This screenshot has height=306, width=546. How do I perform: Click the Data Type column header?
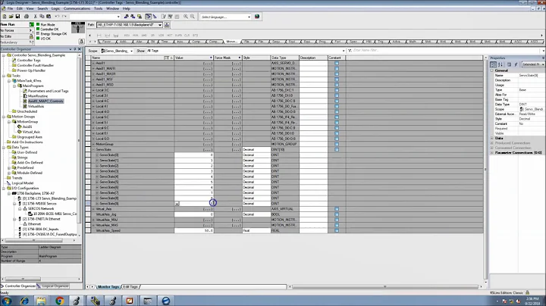pyautogui.click(x=284, y=58)
